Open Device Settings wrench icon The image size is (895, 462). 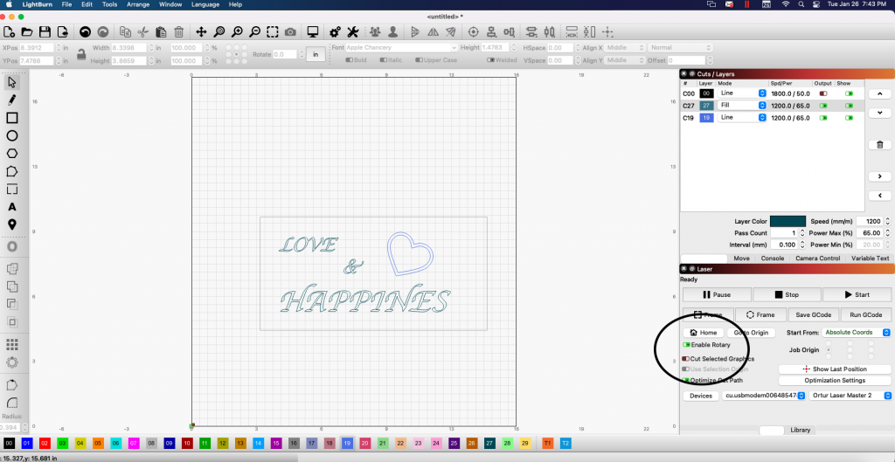[x=353, y=32]
